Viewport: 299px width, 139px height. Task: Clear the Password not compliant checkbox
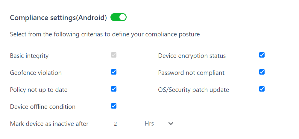point(262,72)
